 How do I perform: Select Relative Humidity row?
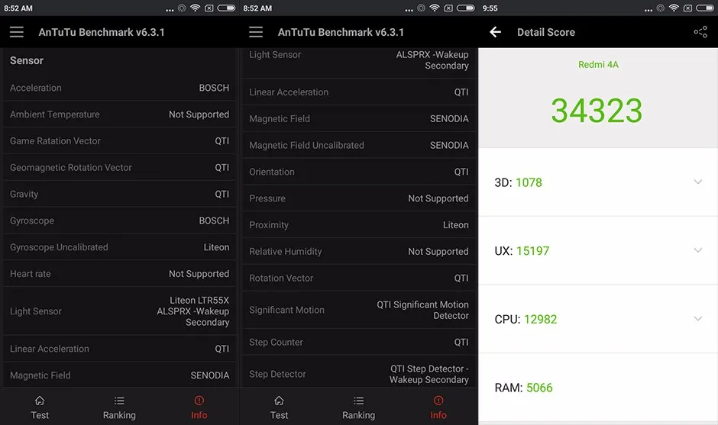[x=359, y=251]
